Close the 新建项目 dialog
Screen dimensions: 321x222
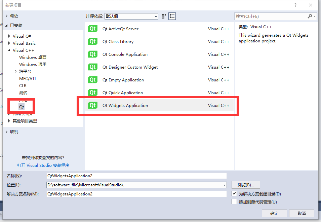310,5
